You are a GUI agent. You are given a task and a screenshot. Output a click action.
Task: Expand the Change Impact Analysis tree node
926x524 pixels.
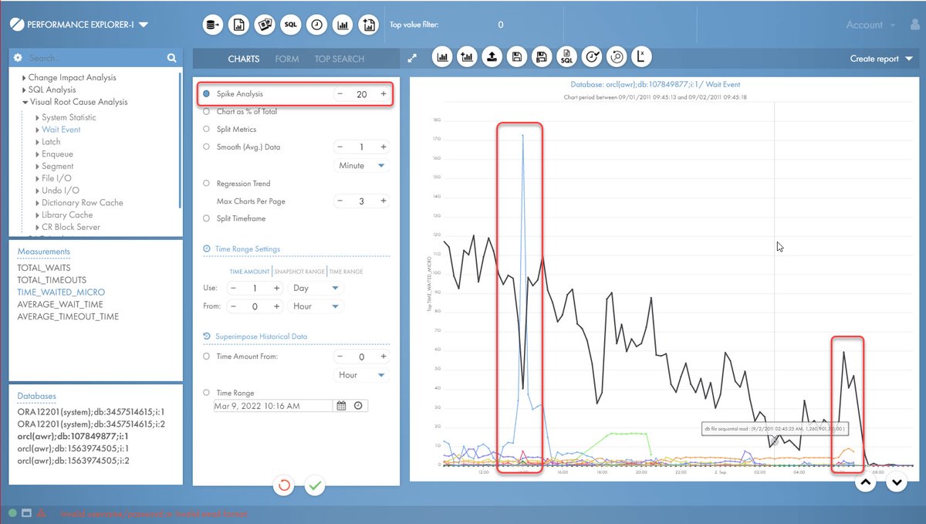click(25, 78)
